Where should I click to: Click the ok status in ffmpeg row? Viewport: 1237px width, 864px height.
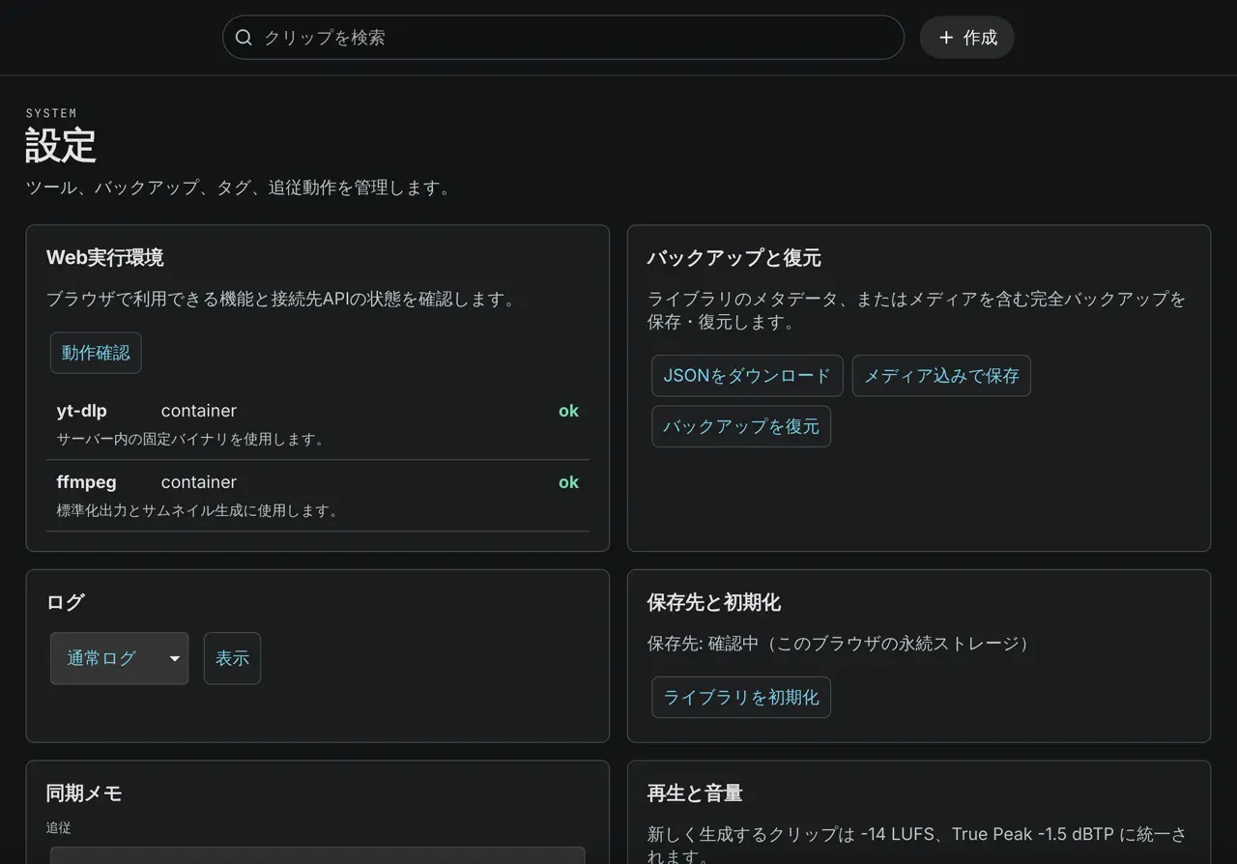point(568,482)
